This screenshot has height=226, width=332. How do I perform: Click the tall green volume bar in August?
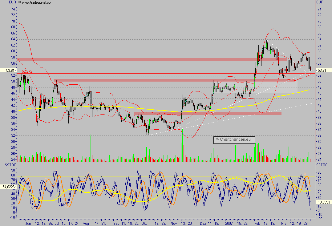(x=91, y=148)
